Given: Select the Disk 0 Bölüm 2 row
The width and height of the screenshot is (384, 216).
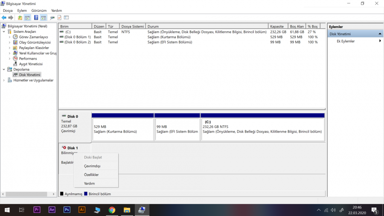Looking at the screenshot, I should pos(192,42).
